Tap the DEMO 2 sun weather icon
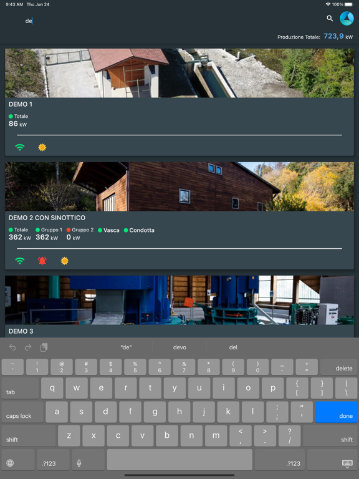 pyautogui.click(x=64, y=261)
